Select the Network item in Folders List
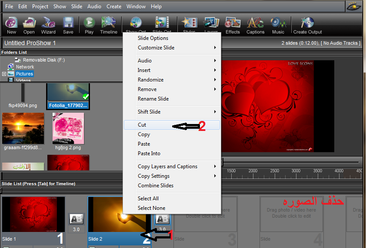The width and height of the screenshot is (366, 248). [25, 67]
